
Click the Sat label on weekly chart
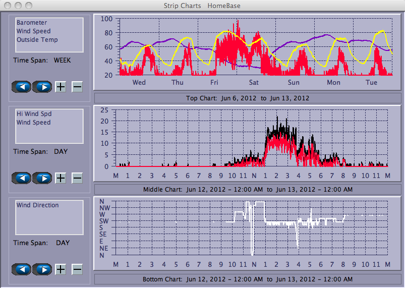click(254, 82)
